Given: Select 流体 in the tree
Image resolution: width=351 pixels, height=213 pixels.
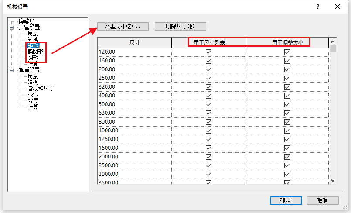Looking at the screenshot, I should (33, 95).
